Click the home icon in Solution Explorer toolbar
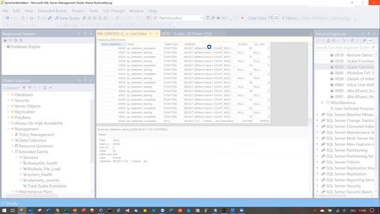This screenshot has width=380, height=214. pyautogui.click(x=328, y=40)
